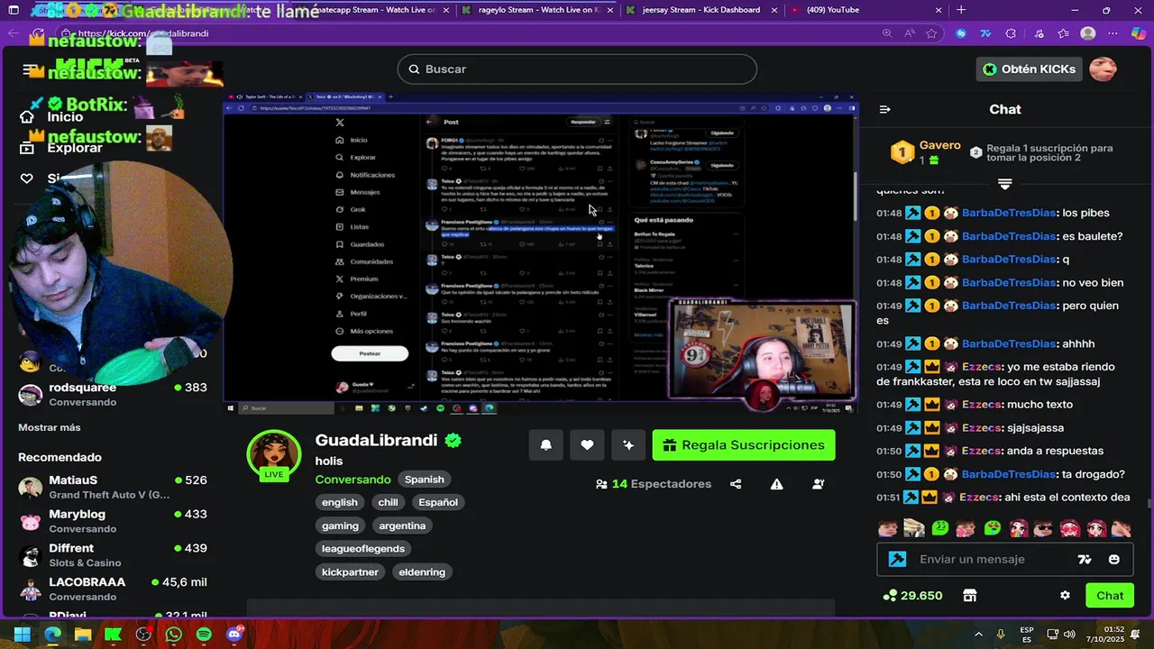The width and height of the screenshot is (1154, 649).
Task: Select the english tag
Action: 340,503
